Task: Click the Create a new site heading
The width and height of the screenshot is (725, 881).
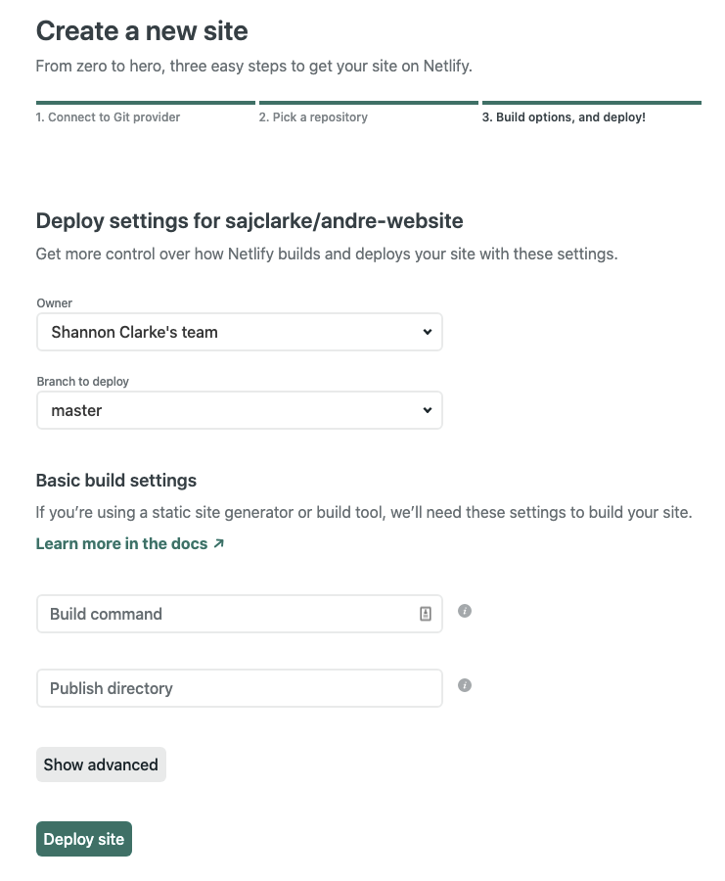Action: (x=142, y=30)
